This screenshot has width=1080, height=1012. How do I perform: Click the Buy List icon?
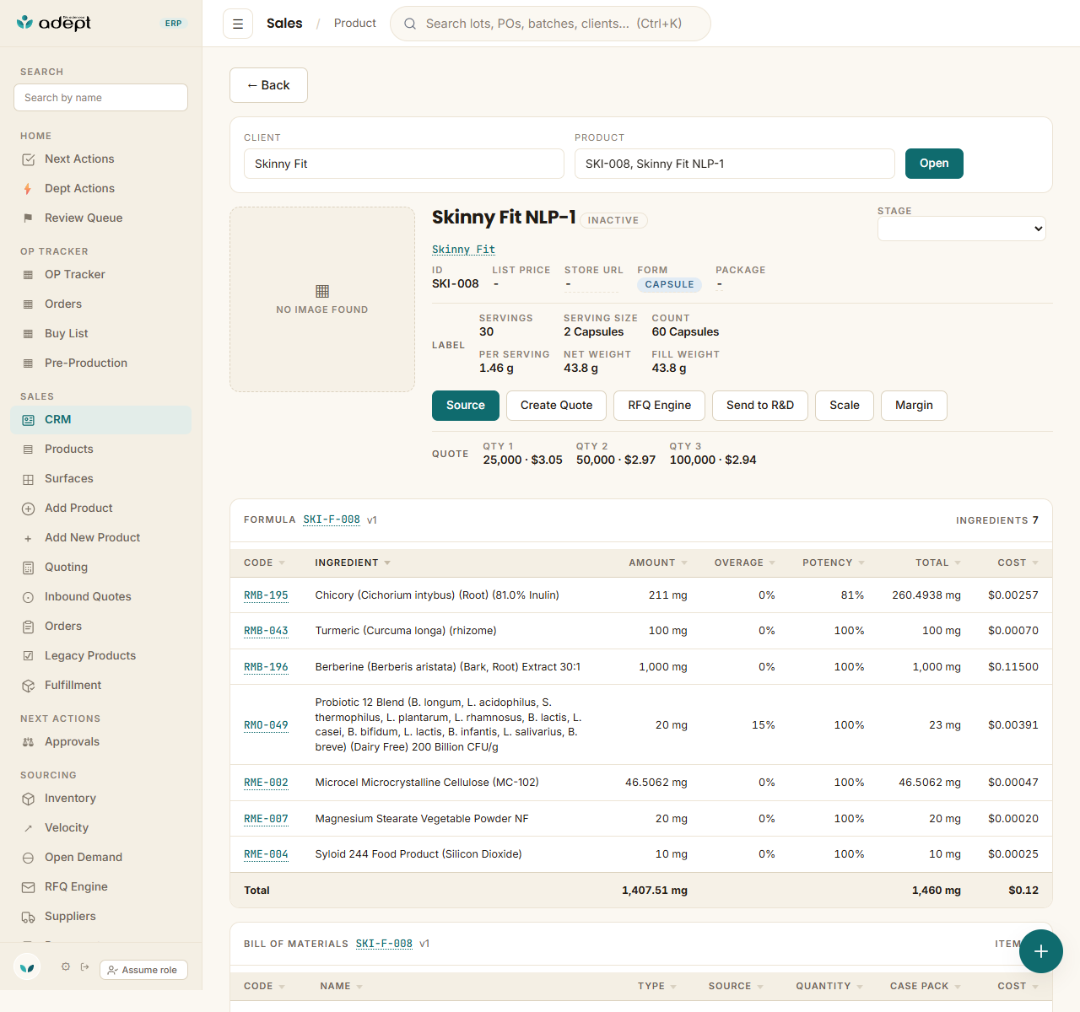click(x=28, y=334)
